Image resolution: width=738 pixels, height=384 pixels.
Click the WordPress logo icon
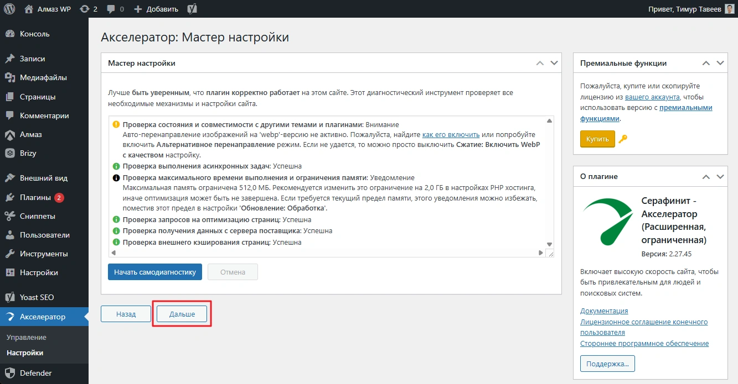pyautogui.click(x=9, y=9)
